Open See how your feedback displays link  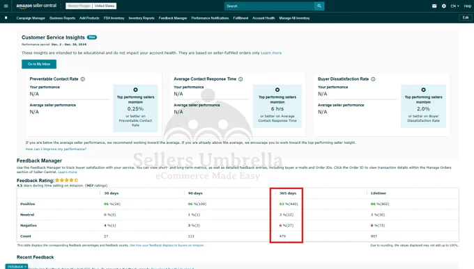(167, 245)
